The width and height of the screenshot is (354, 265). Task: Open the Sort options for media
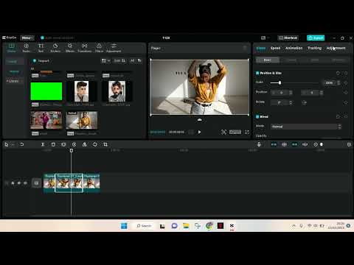[119, 60]
